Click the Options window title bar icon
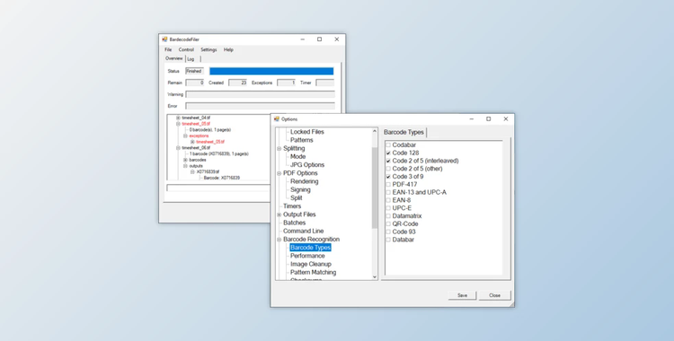Viewport: 674px width, 341px height. 277,119
